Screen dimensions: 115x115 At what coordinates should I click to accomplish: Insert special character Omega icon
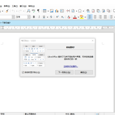click(x=80, y=11)
